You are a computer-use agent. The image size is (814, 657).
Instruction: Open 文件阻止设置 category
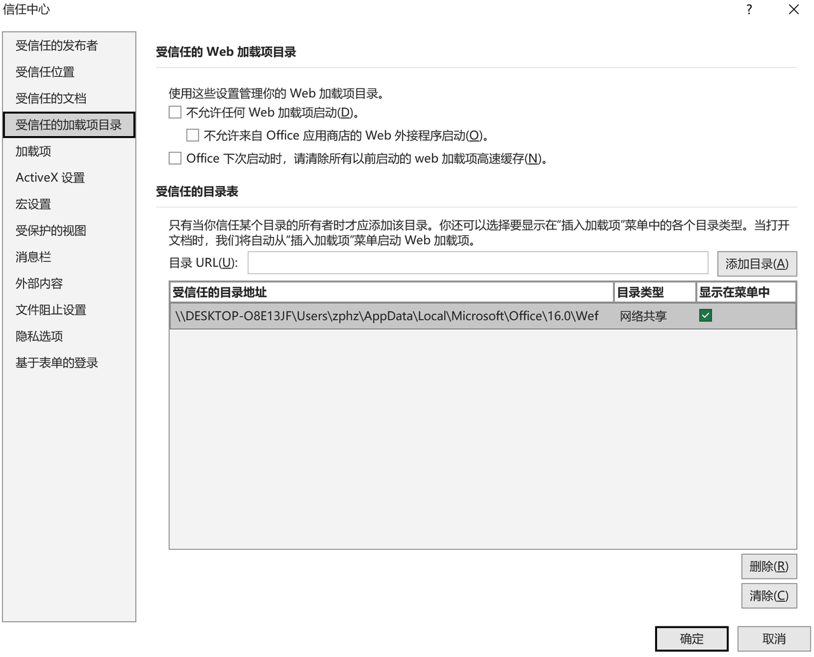(x=51, y=310)
